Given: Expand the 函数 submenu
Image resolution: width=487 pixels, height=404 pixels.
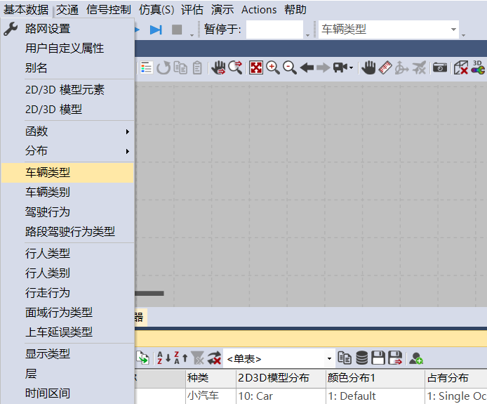Looking at the screenshot, I should click(x=67, y=131).
